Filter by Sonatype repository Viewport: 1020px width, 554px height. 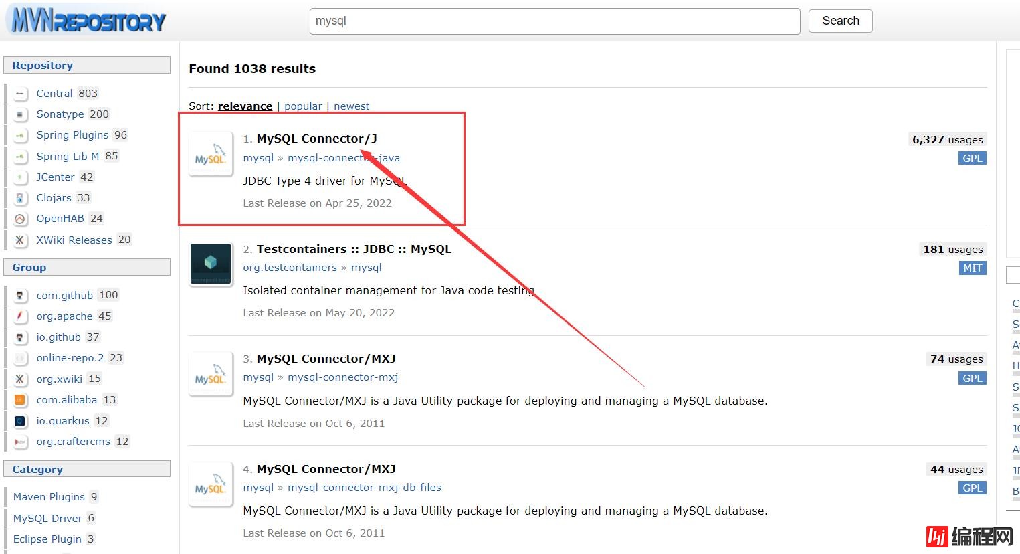click(x=60, y=114)
